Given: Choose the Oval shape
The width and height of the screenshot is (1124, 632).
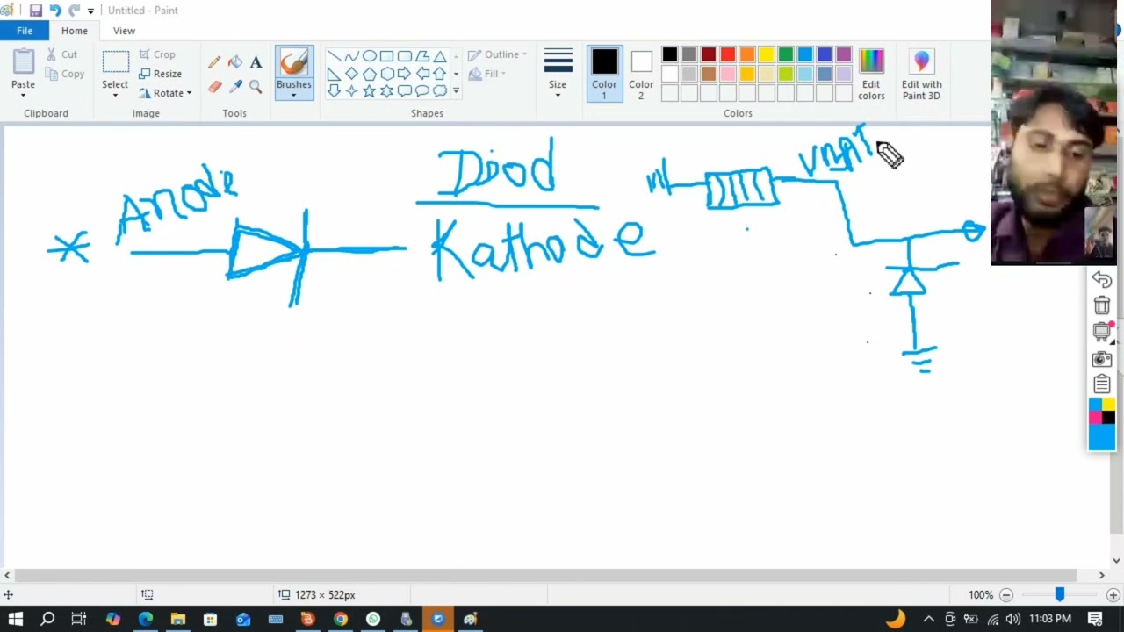Looking at the screenshot, I should [x=369, y=56].
